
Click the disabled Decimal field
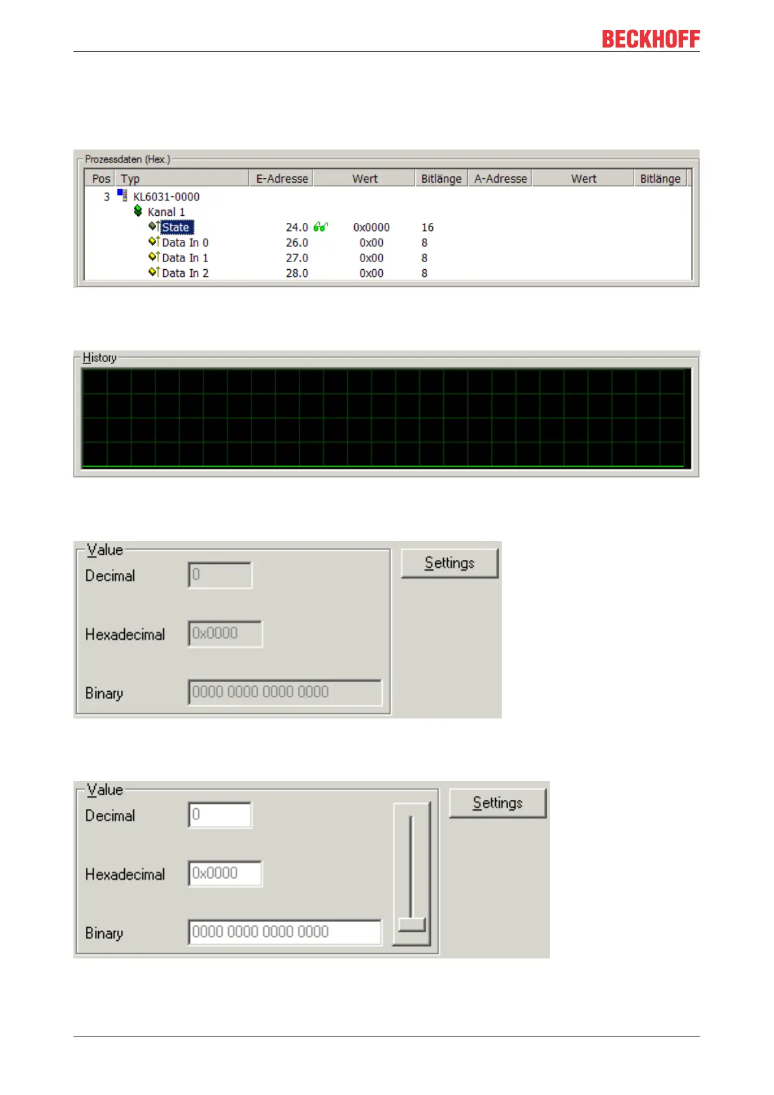pyautogui.click(x=220, y=575)
